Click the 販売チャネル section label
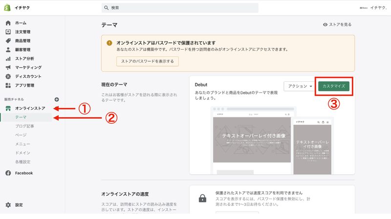The image size is (391, 219). 14,99
